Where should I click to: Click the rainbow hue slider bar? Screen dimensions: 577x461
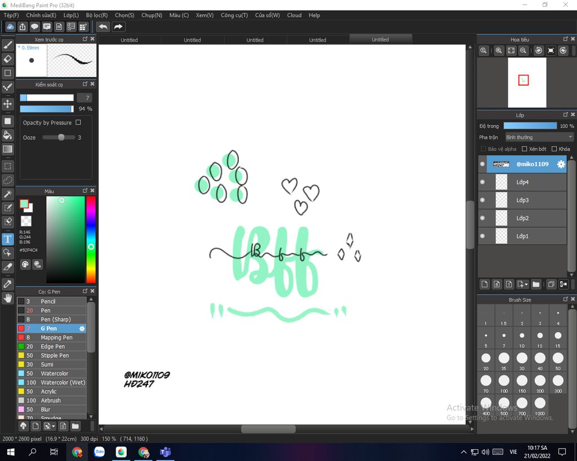(x=91, y=240)
